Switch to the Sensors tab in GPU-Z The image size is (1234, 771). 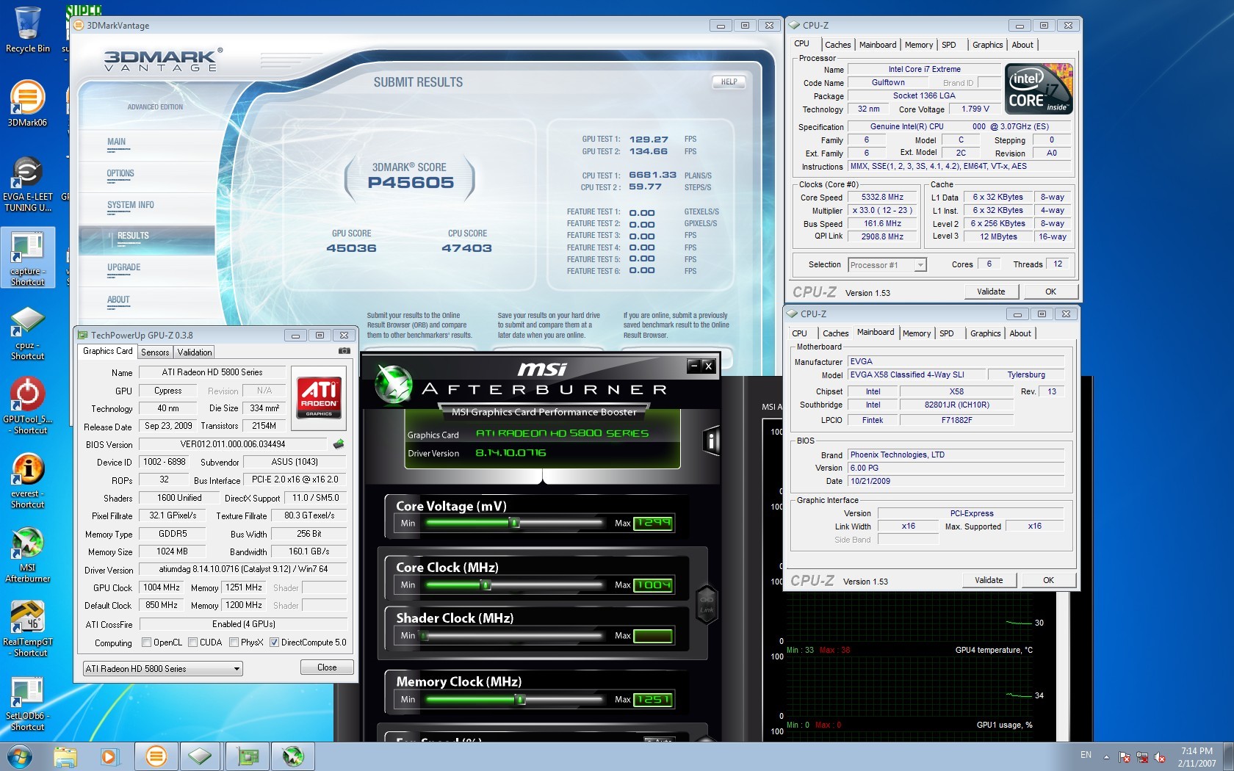click(155, 352)
